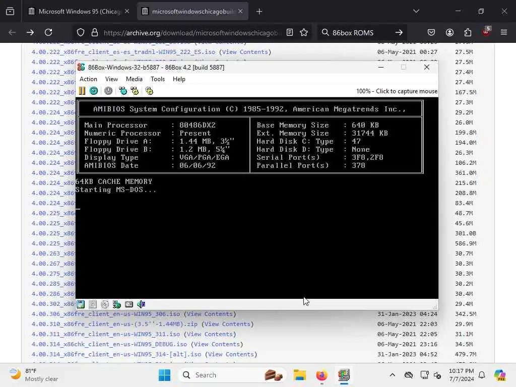Click the tracking protection shield icon

(81, 32)
